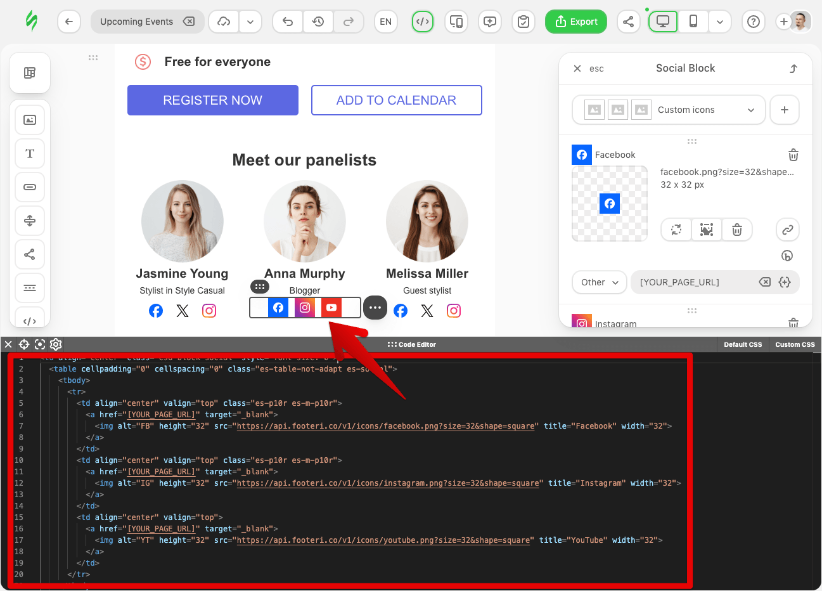
Task: Open the multi-device preview
Action: click(456, 22)
